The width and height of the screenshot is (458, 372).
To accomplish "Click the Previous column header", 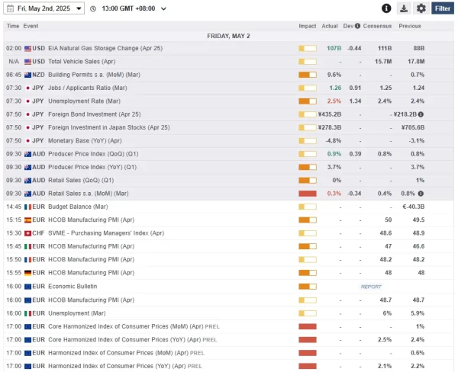I will [x=410, y=26].
